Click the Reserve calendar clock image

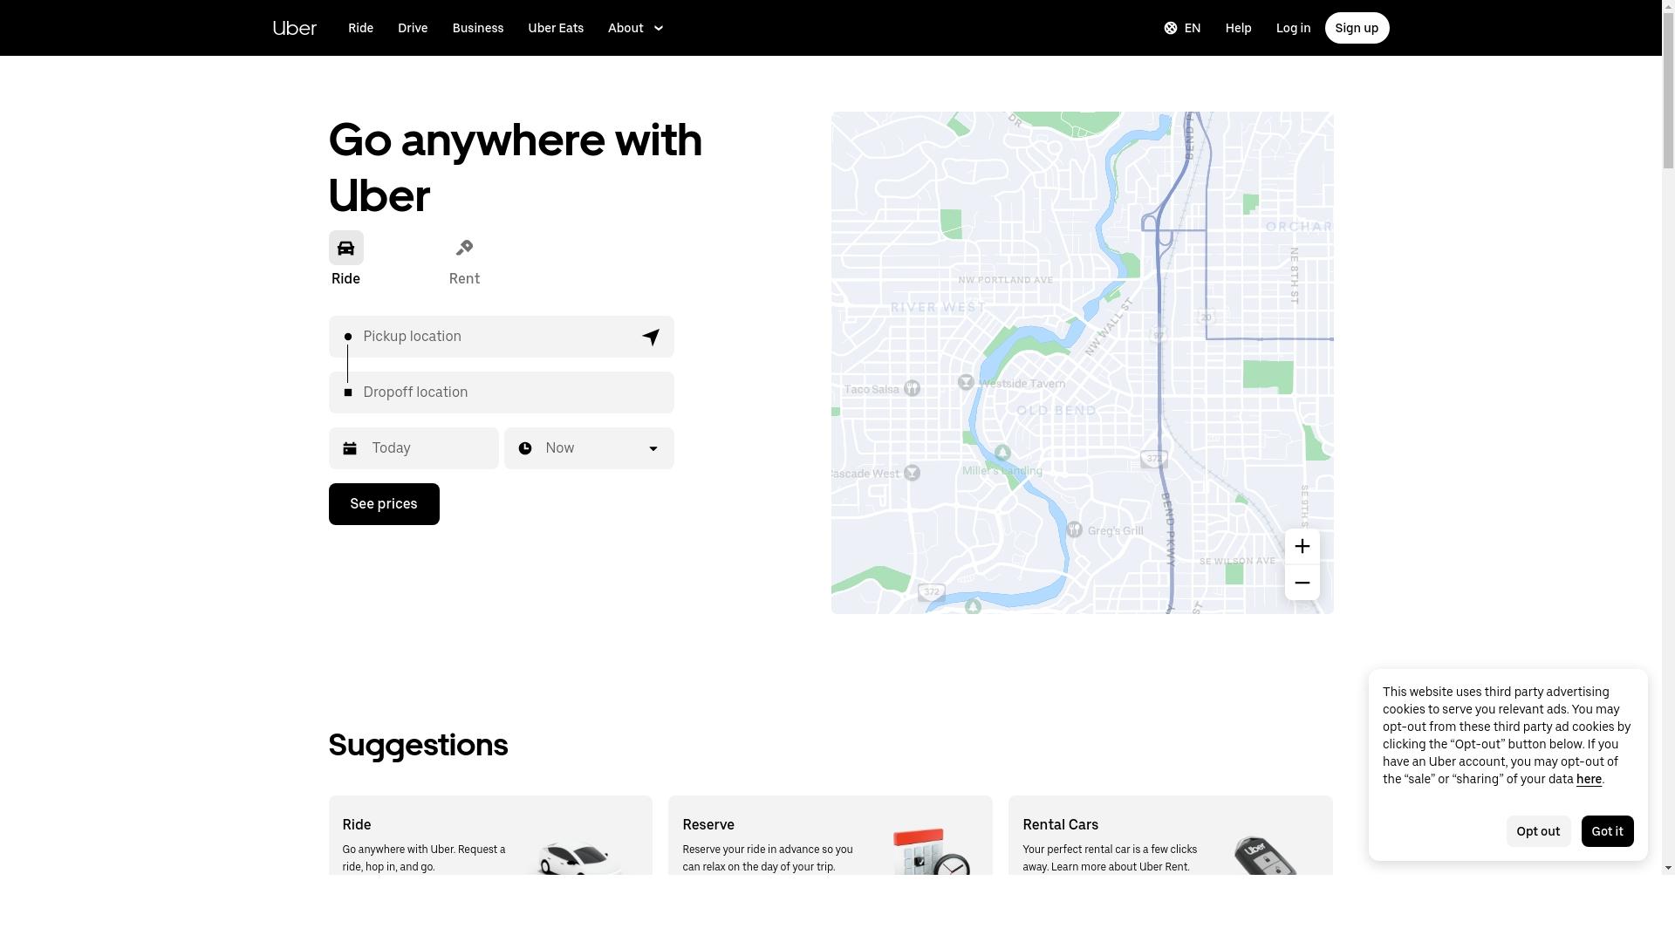(932, 851)
